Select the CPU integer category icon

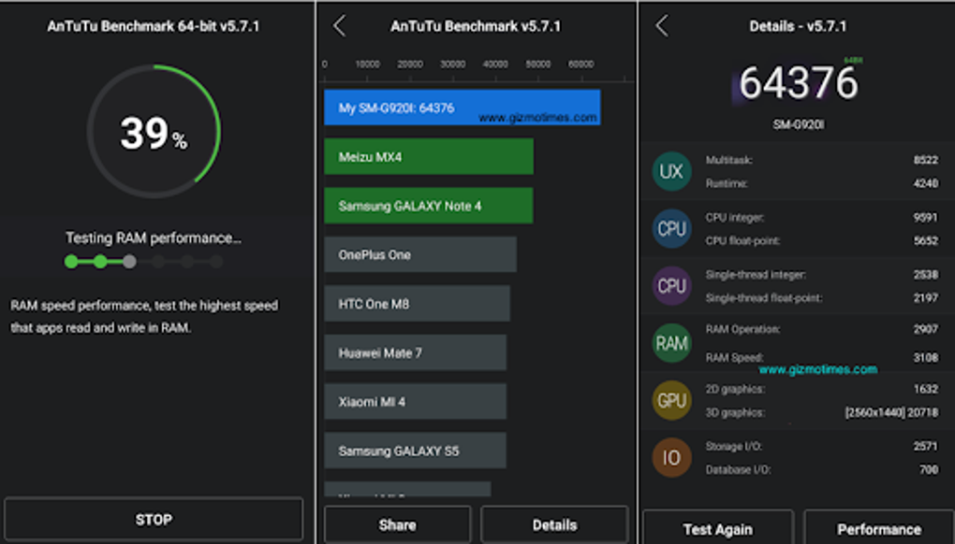671,229
